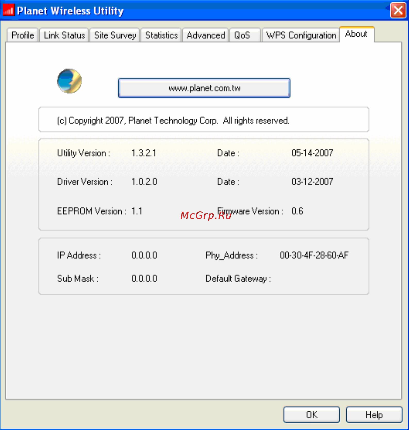Switch to the Profile tab
Viewport: 409px width, 430px height.
(x=23, y=35)
